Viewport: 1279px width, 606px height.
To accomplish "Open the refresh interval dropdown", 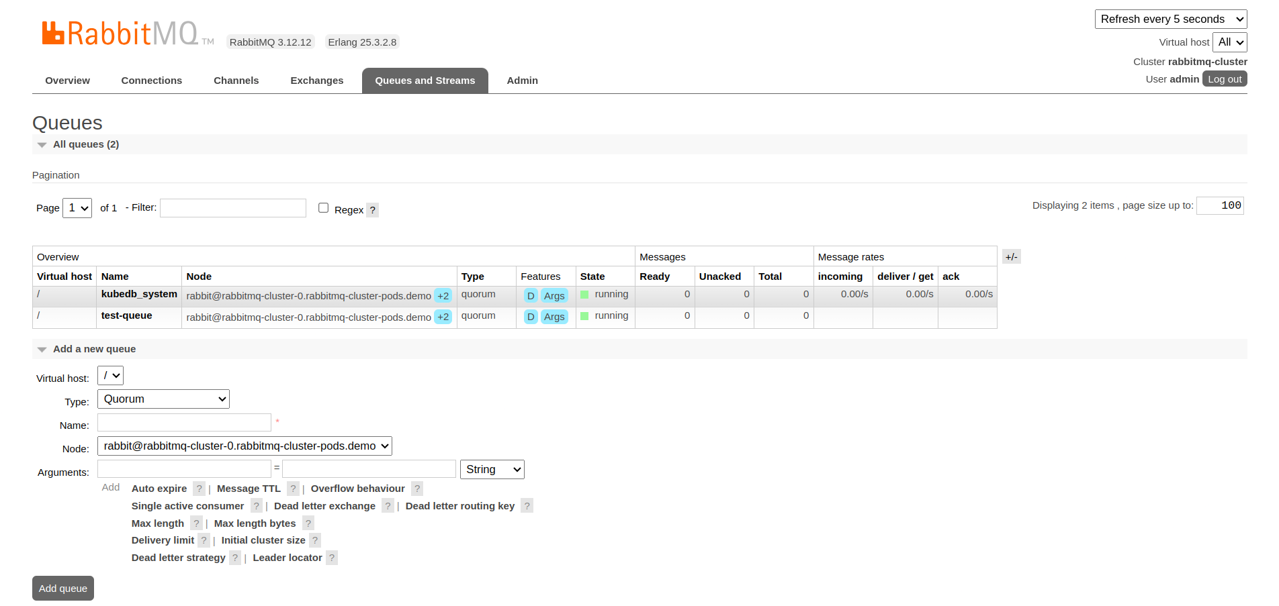I will click(1170, 19).
